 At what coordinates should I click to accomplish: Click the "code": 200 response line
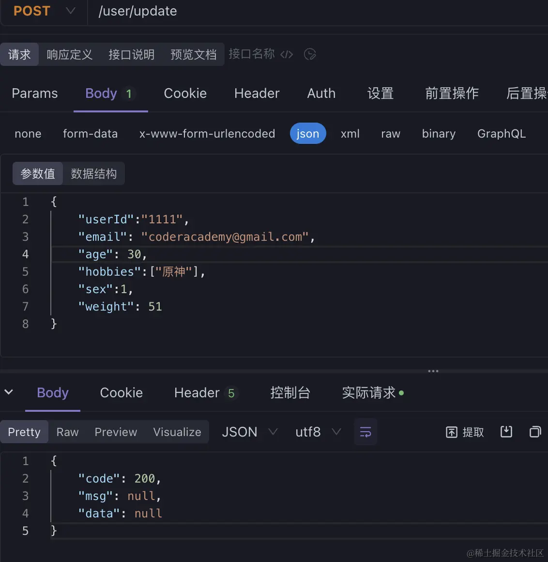[x=120, y=479]
